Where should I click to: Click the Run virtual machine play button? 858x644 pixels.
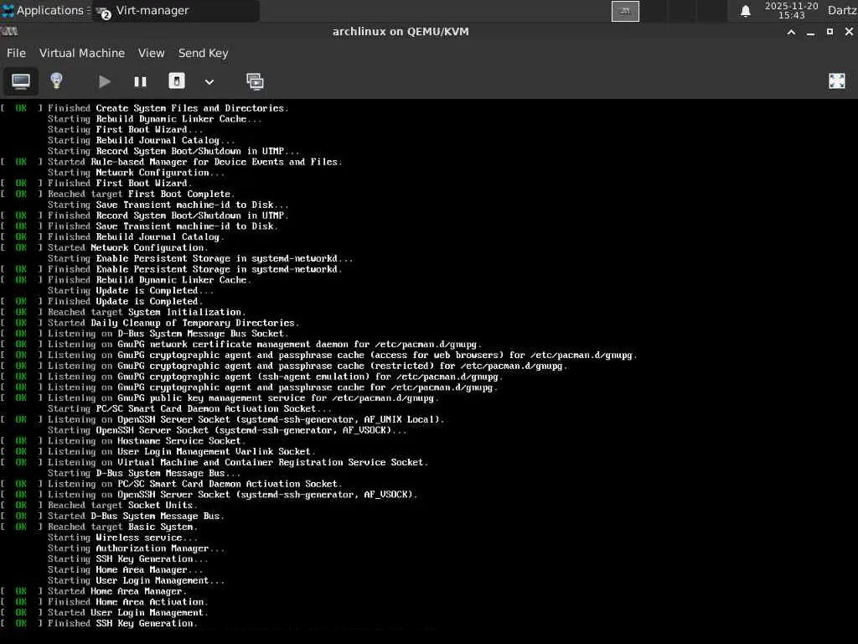104,81
